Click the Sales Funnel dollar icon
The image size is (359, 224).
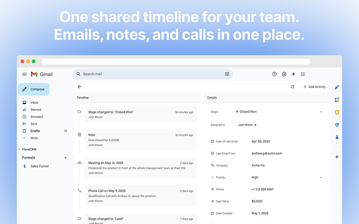point(25,166)
